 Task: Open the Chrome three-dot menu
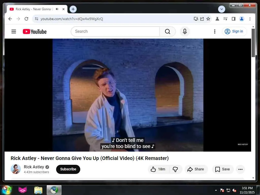click(250, 19)
